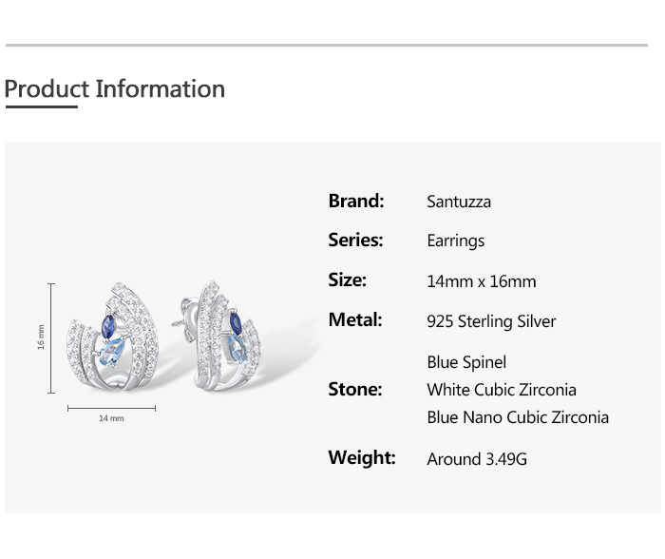
Task: Click the 14 mm width dimension label
Action: (111, 418)
